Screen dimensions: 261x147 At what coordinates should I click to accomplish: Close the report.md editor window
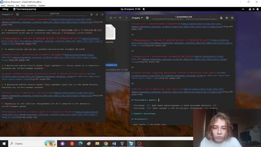point(102,15)
